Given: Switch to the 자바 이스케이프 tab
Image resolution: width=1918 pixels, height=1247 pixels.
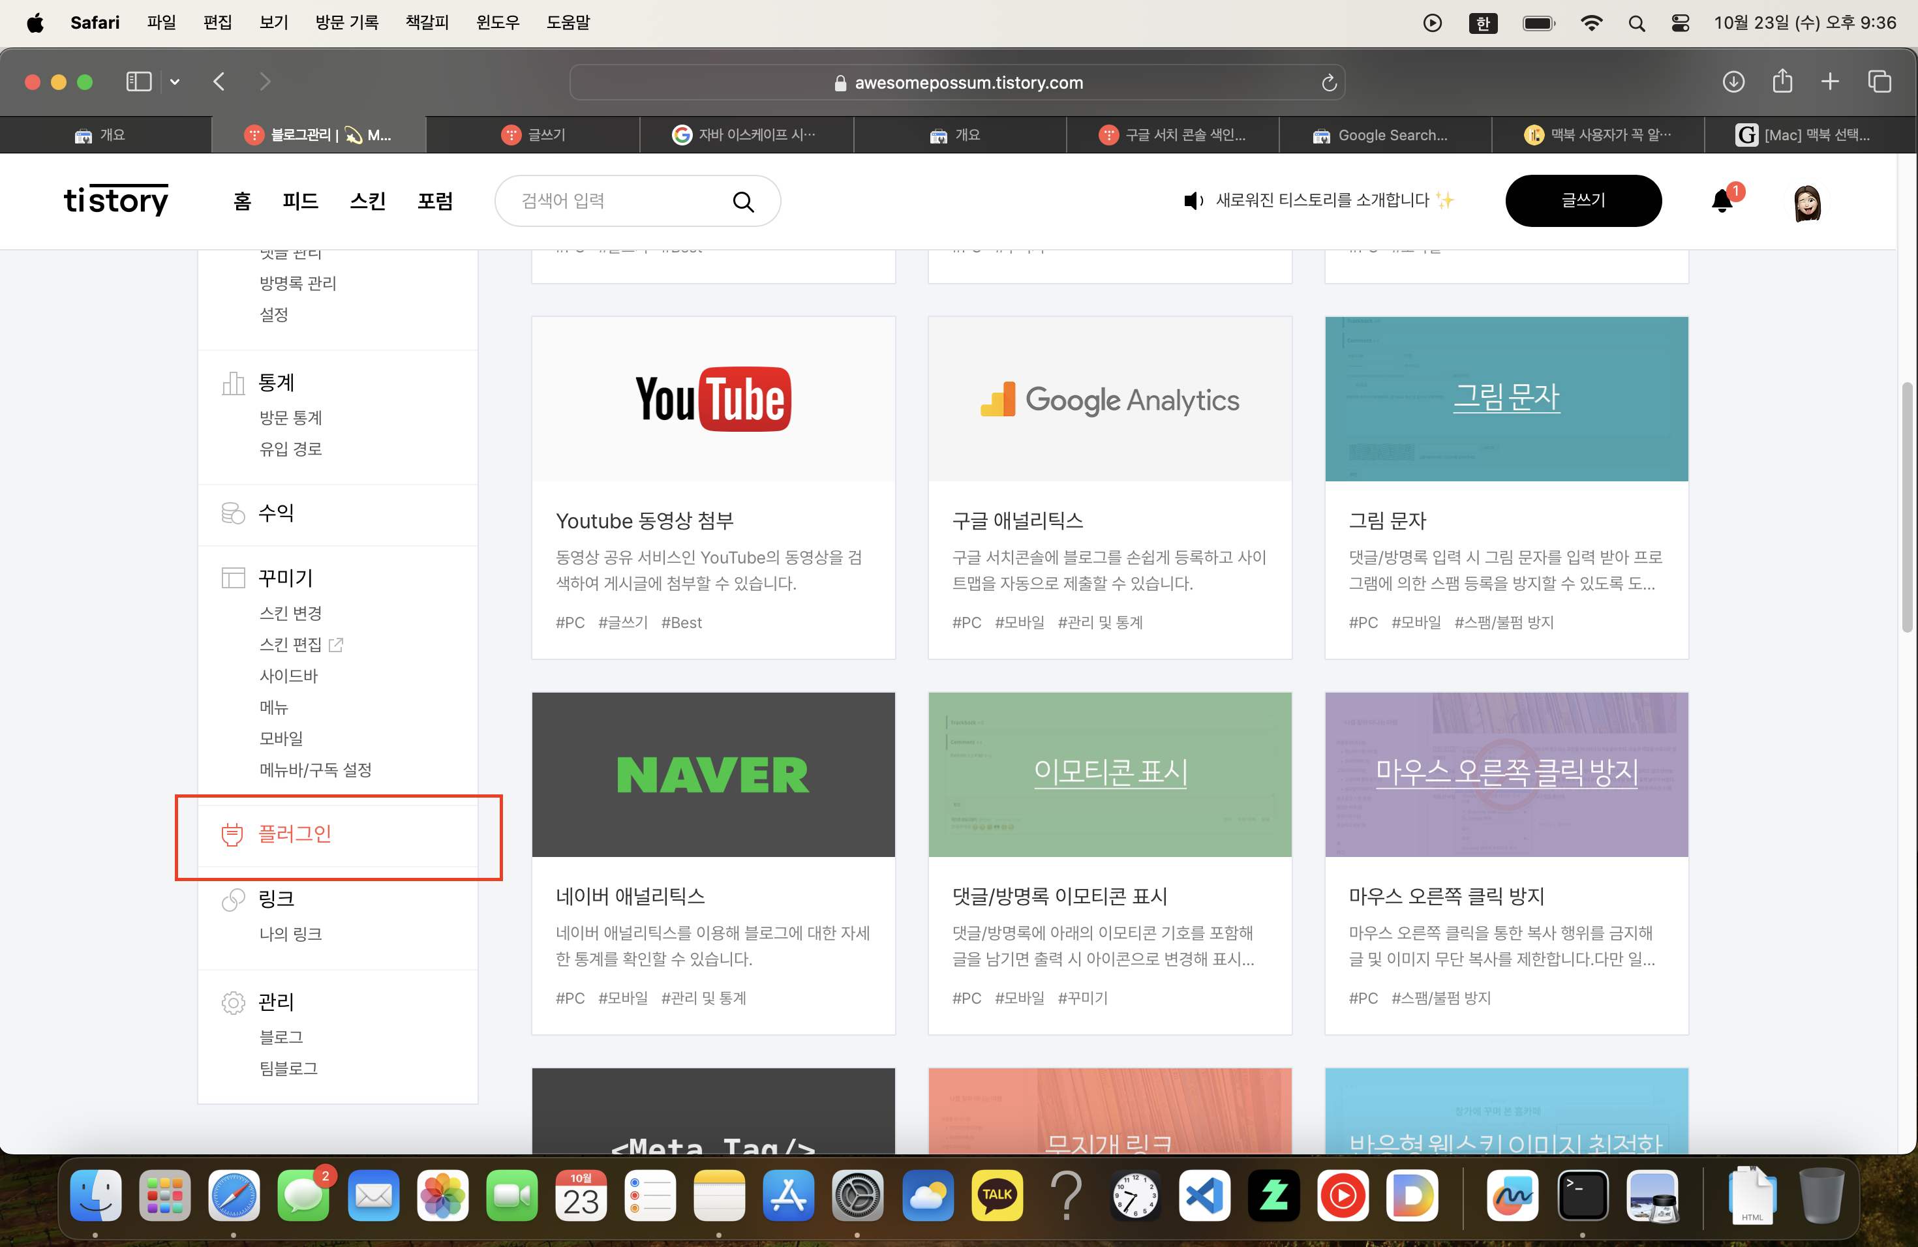Looking at the screenshot, I should (746, 134).
